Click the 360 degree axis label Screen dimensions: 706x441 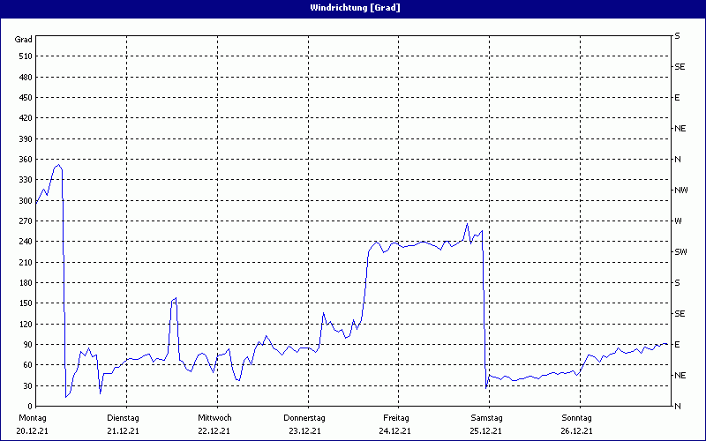[24, 160]
